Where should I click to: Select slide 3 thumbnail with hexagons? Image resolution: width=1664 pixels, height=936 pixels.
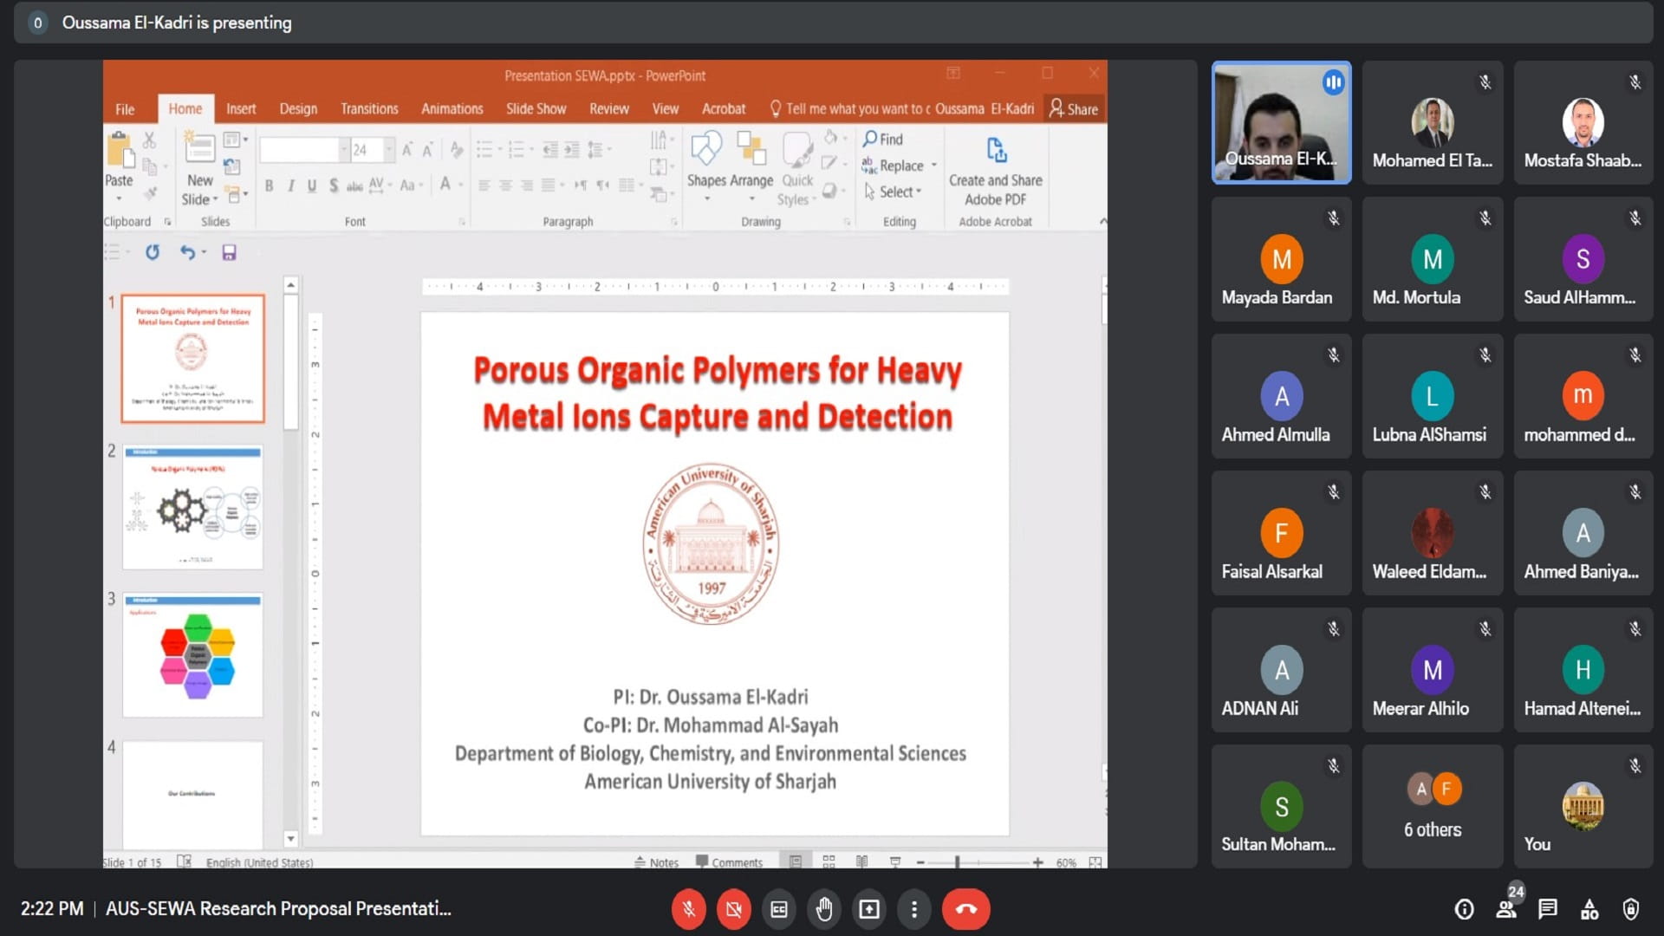(x=192, y=655)
